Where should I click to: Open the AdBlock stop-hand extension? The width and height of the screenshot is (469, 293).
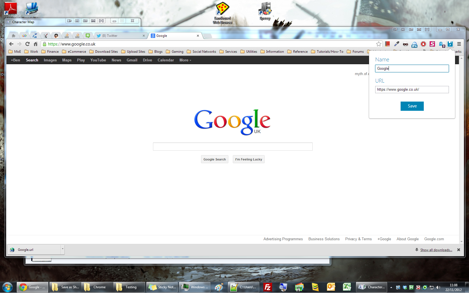click(423, 44)
